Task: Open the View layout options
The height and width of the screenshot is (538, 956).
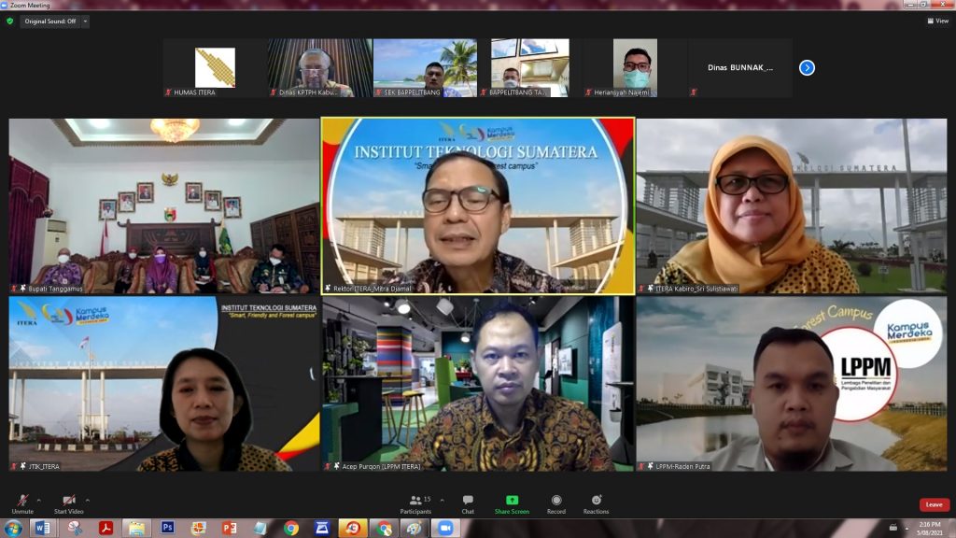Action: pyautogui.click(x=937, y=21)
